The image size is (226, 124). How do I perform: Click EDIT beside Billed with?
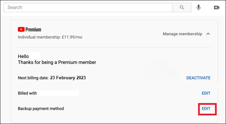(206, 93)
